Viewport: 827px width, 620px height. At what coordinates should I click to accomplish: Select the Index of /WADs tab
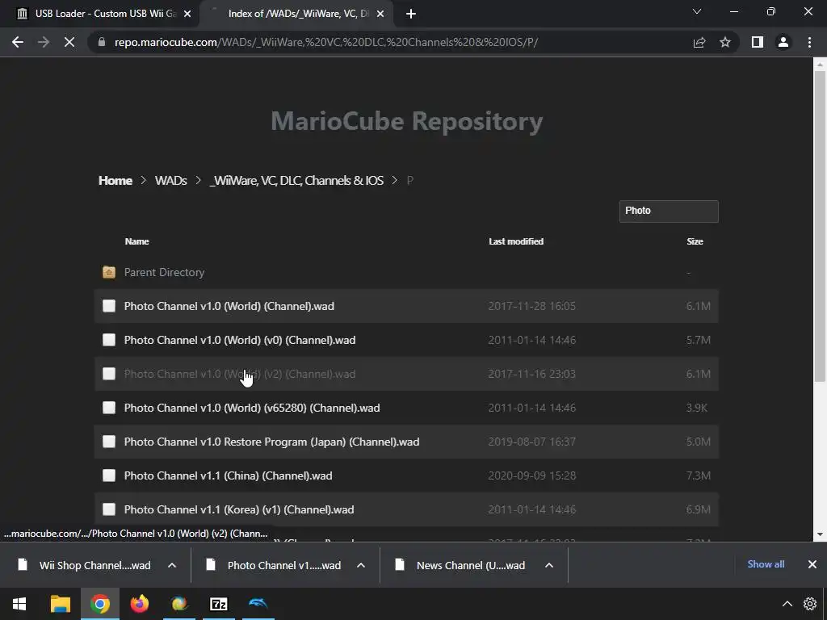click(x=298, y=14)
